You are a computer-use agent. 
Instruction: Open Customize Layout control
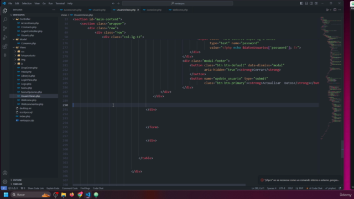[x=316, y=3]
